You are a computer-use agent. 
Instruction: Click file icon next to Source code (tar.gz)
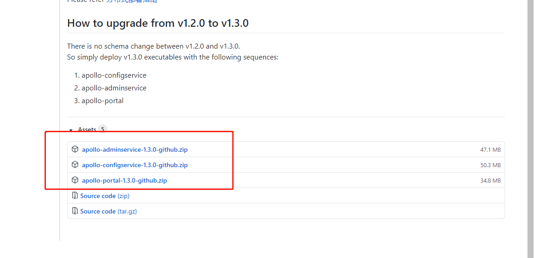pos(75,211)
